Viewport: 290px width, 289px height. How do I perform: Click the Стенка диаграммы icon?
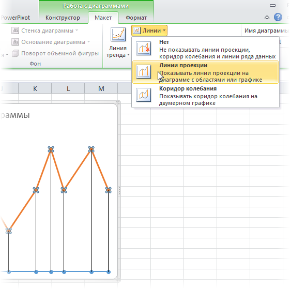(15, 31)
